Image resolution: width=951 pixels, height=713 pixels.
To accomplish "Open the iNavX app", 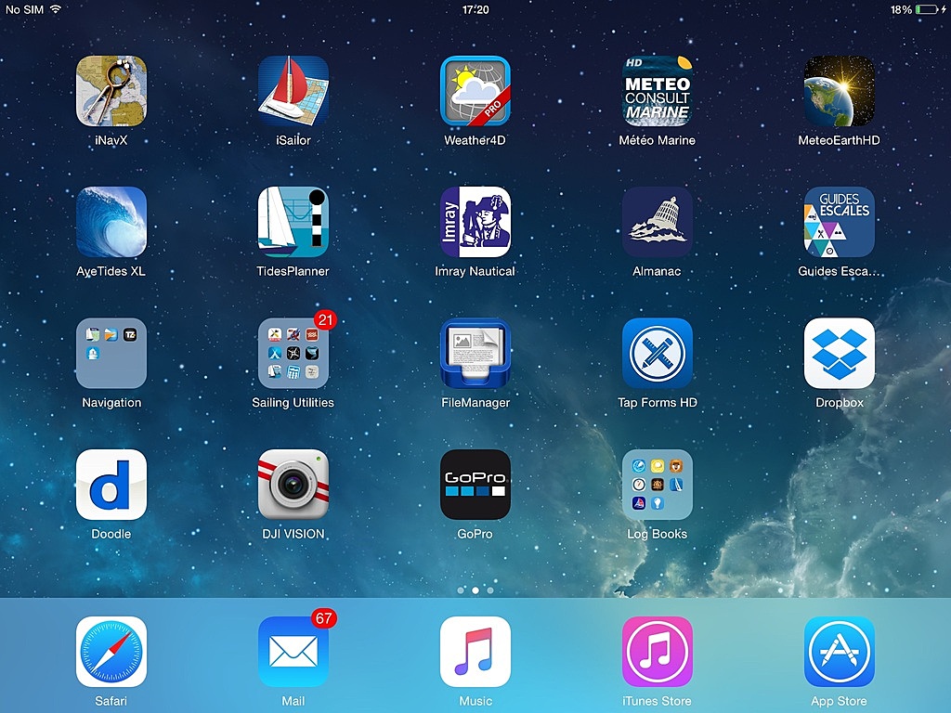I will pyautogui.click(x=111, y=91).
